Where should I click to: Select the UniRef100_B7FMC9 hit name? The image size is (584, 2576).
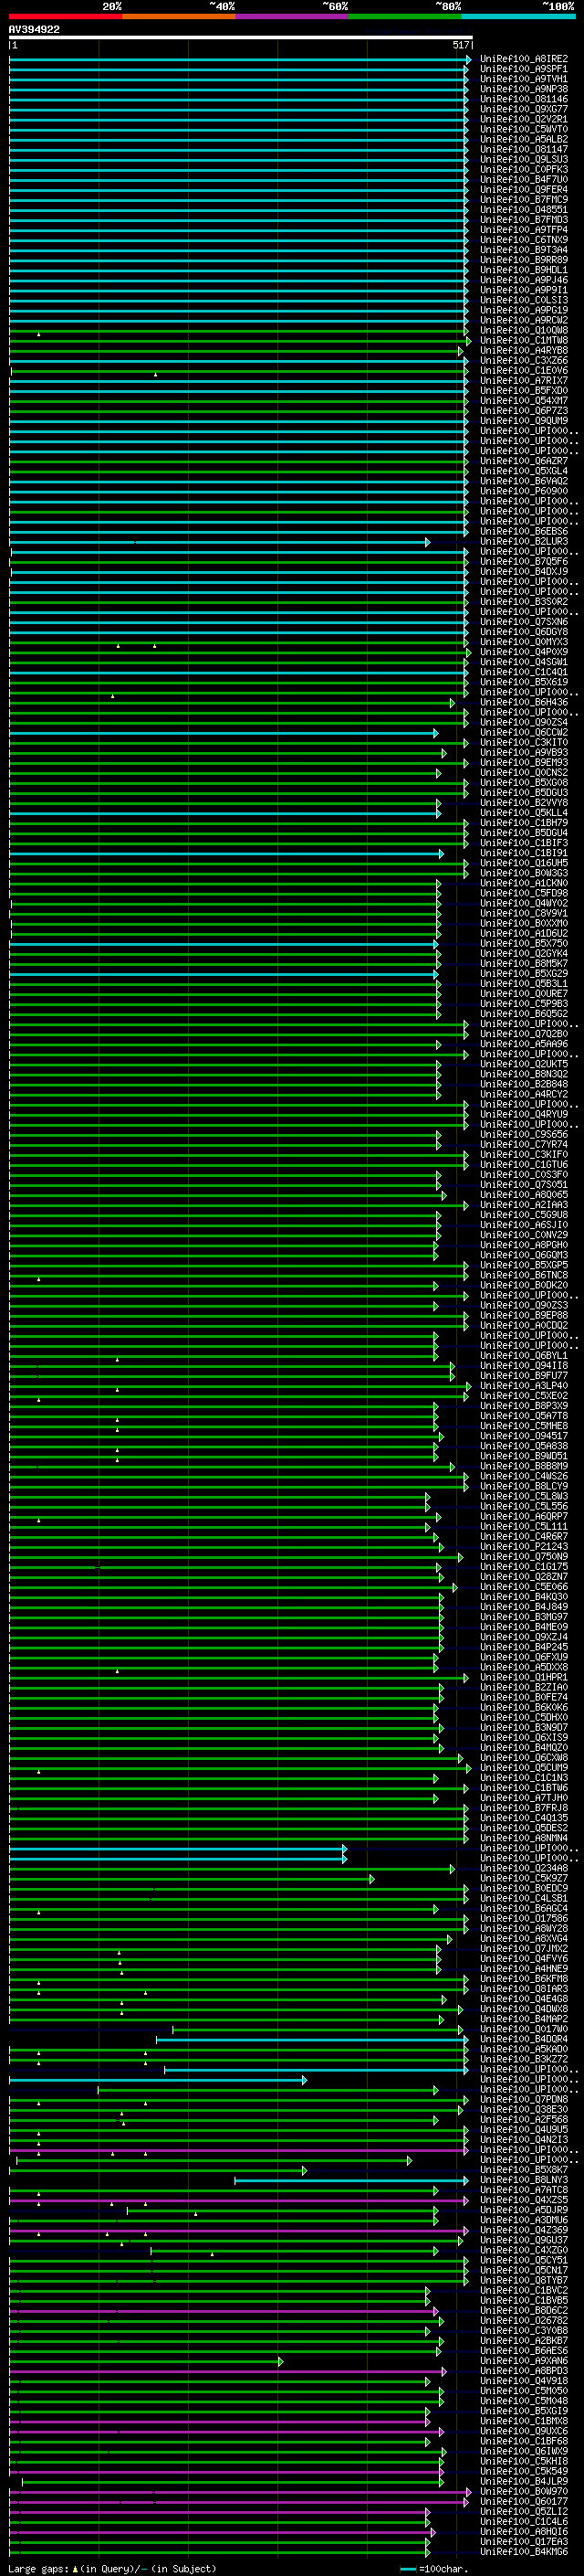tap(524, 199)
